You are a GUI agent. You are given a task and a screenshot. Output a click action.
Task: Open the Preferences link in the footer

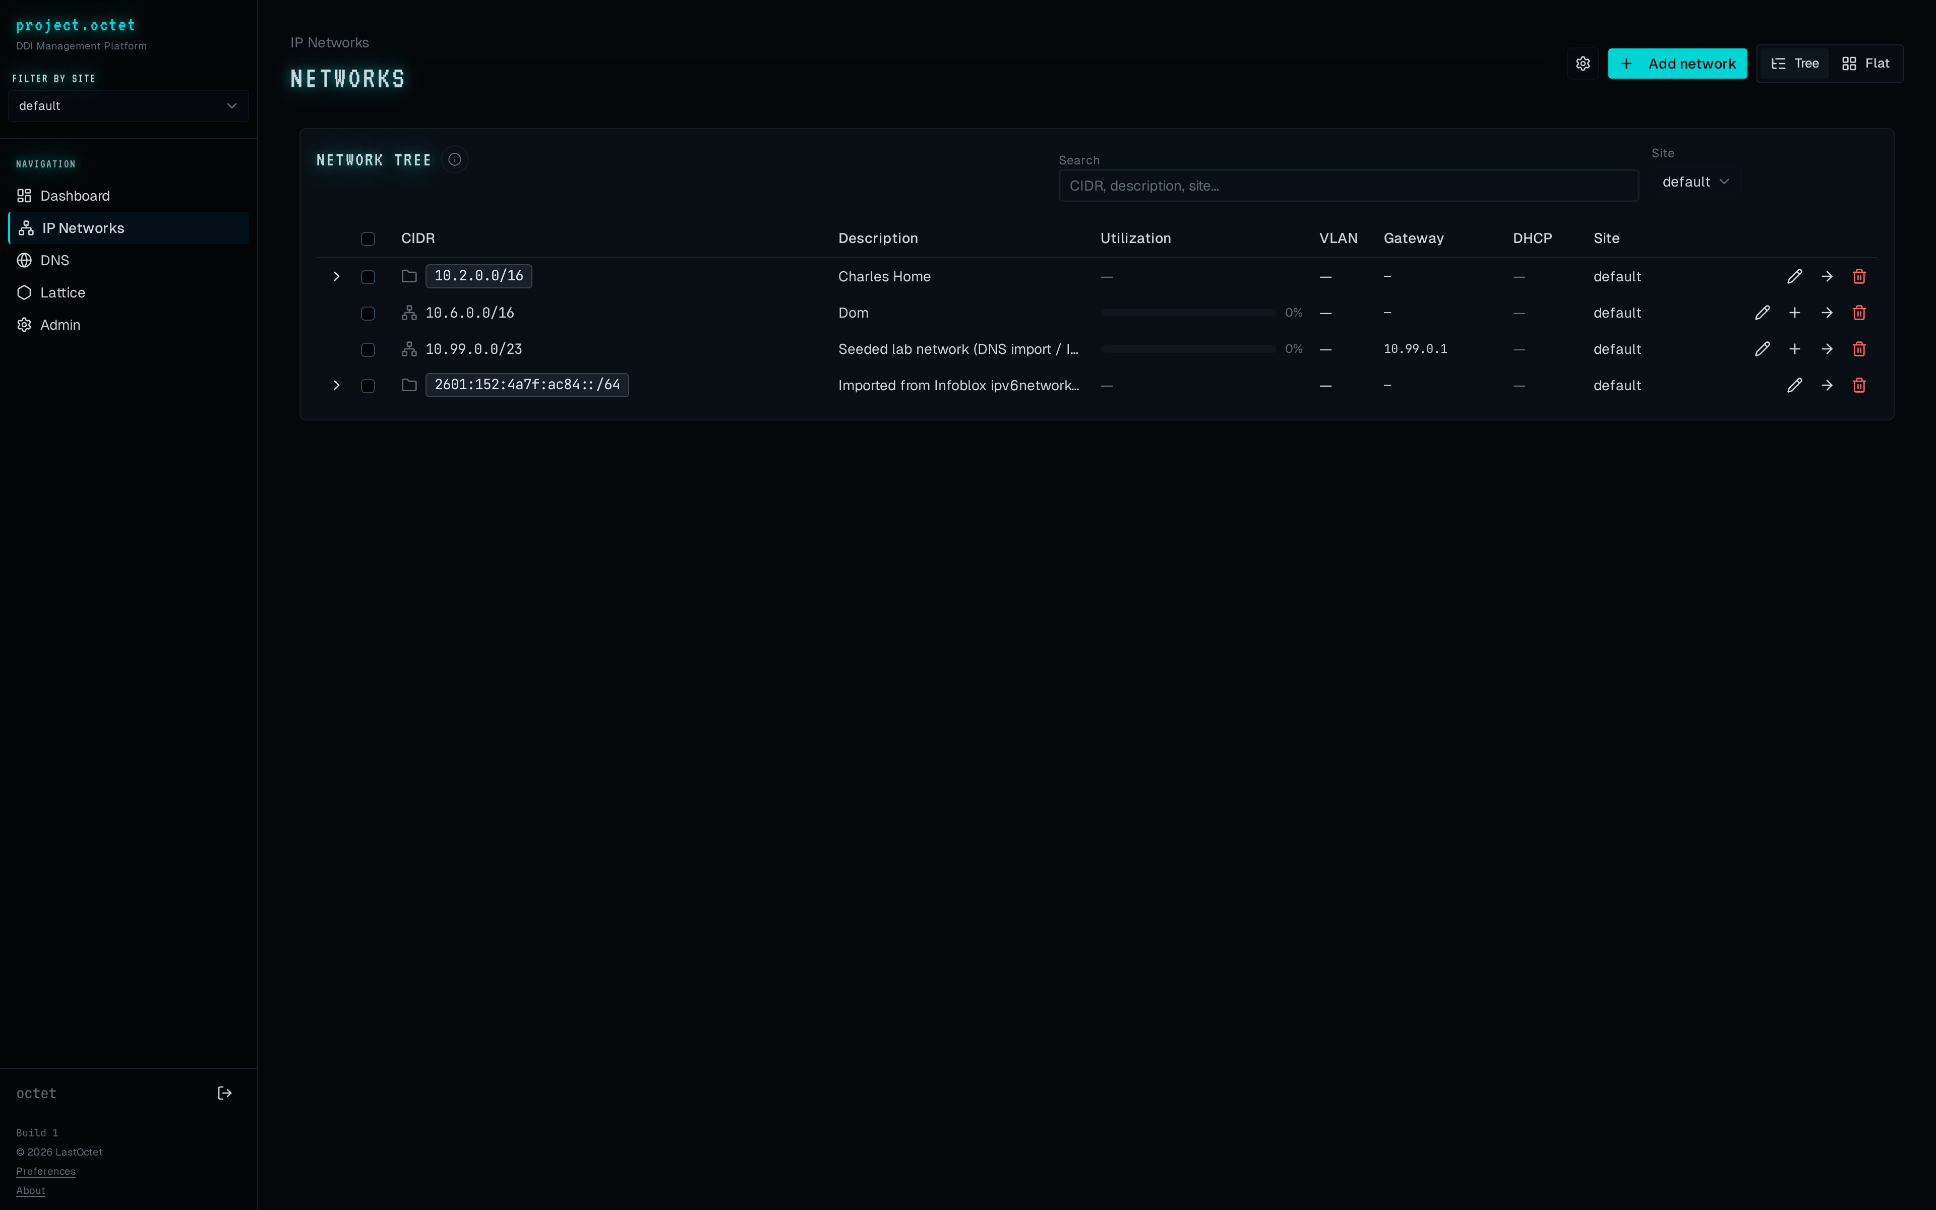tap(45, 1171)
